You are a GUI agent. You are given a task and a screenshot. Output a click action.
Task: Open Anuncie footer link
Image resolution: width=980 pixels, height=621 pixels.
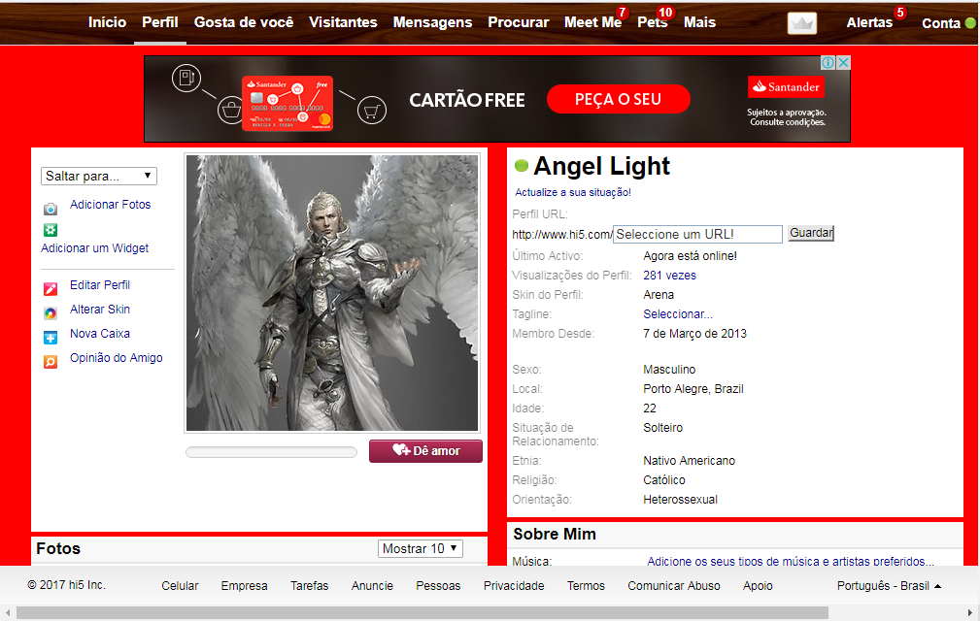[x=373, y=585]
